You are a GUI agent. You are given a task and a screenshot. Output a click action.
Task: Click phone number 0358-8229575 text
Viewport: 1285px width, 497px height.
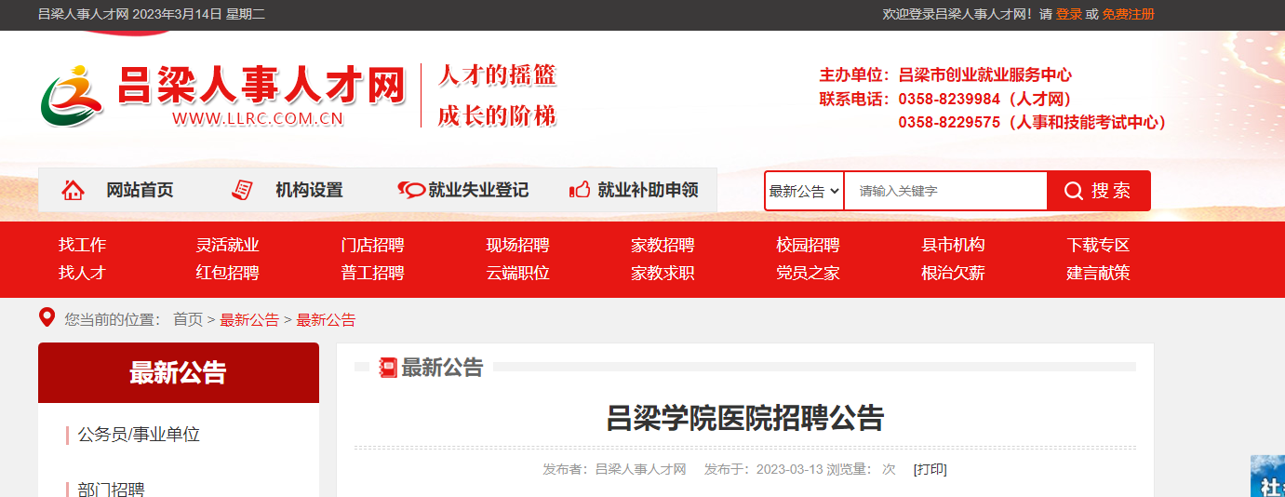click(949, 123)
